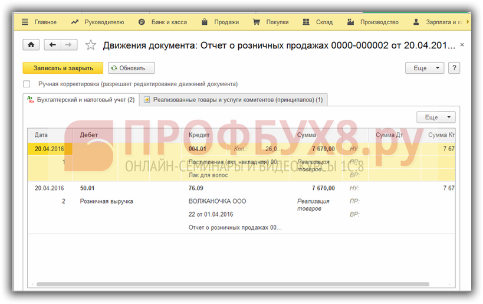Viewport: 483px width, 304px height.
Task: Select the 22 от 01.04.2016 contract cell
Action: click(x=211, y=214)
